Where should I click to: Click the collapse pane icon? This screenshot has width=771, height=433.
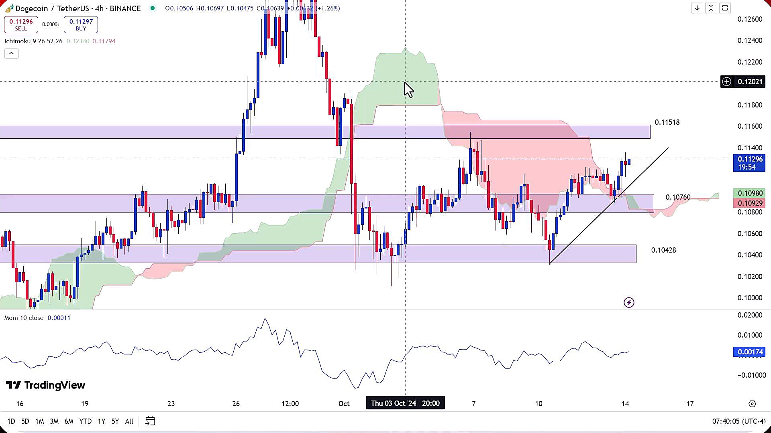click(x=711, y=8)
